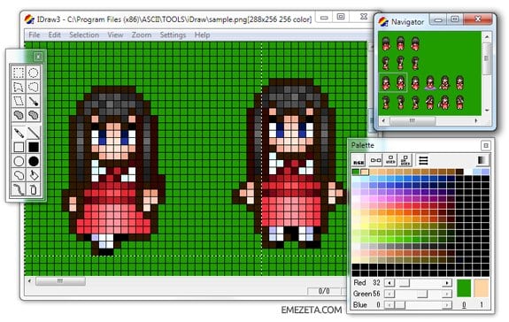Click the second Palette toolbar icon
This screenshot has width=509, height=322.
[x=375, y=160]
